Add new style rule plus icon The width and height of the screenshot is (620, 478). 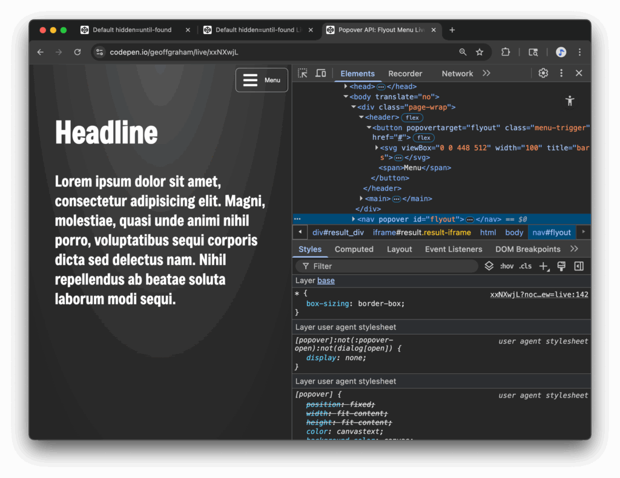544,267
